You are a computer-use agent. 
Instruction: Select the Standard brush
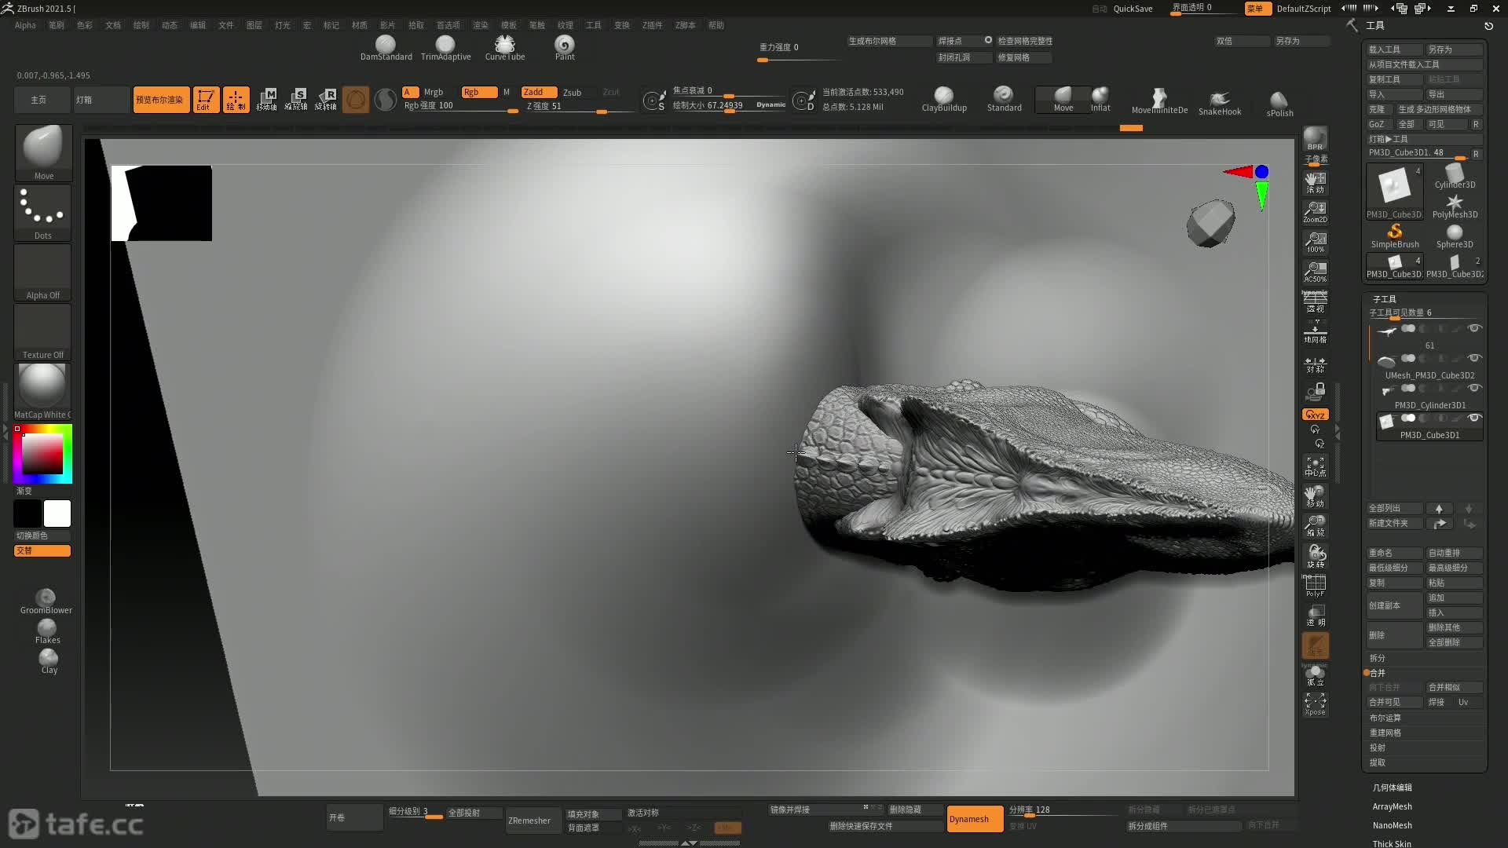pos(1004,100)
